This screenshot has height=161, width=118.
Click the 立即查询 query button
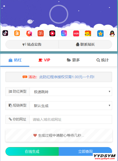pos(85,151)
